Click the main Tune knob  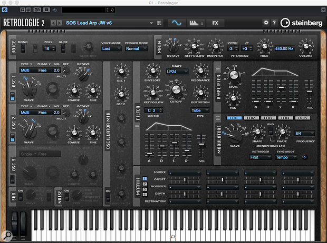[x=264, y=46]
